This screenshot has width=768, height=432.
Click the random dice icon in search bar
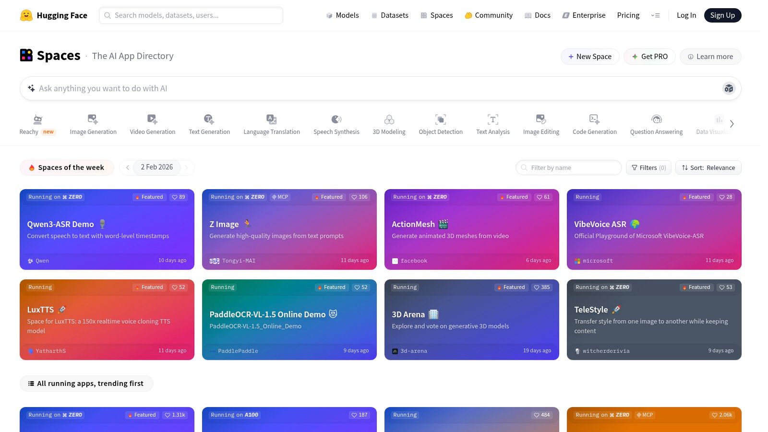[729, 88]
